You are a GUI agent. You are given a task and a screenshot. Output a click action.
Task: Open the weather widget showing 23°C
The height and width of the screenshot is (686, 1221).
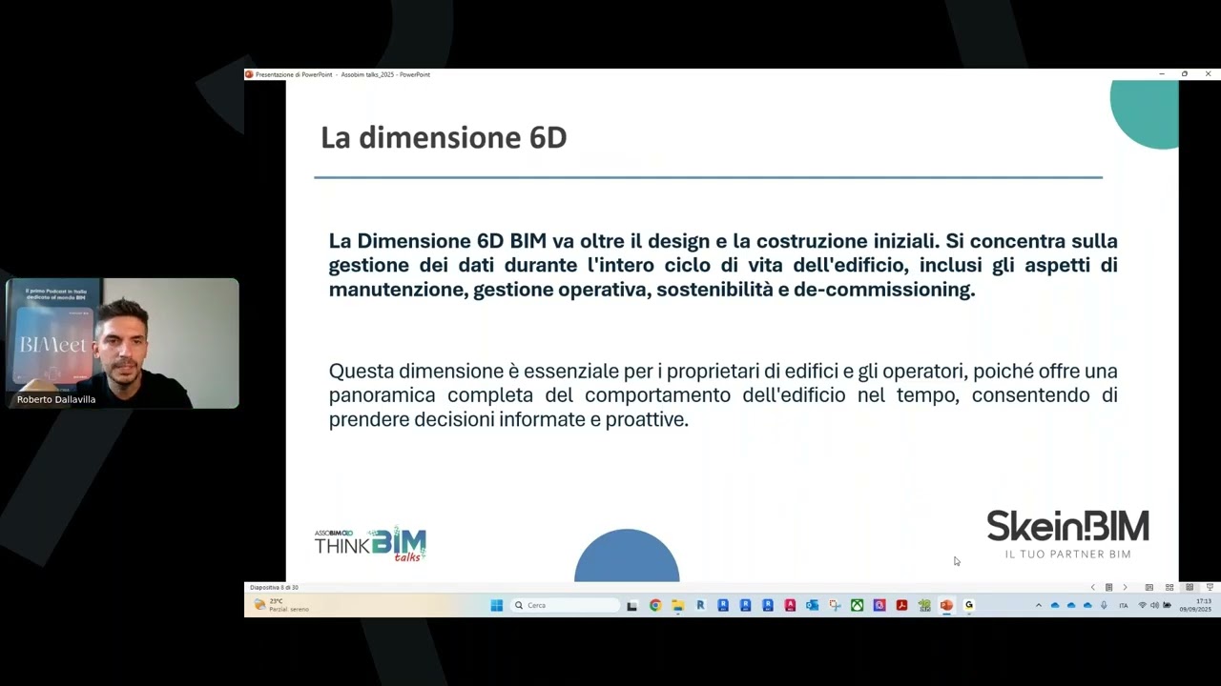(281, 605)
